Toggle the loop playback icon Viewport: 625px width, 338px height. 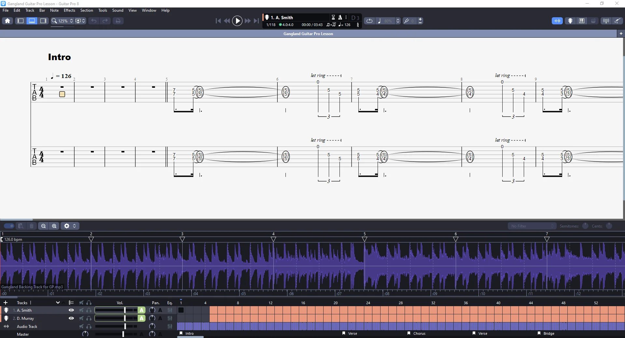pyautogui.click(x=369, y=21)
